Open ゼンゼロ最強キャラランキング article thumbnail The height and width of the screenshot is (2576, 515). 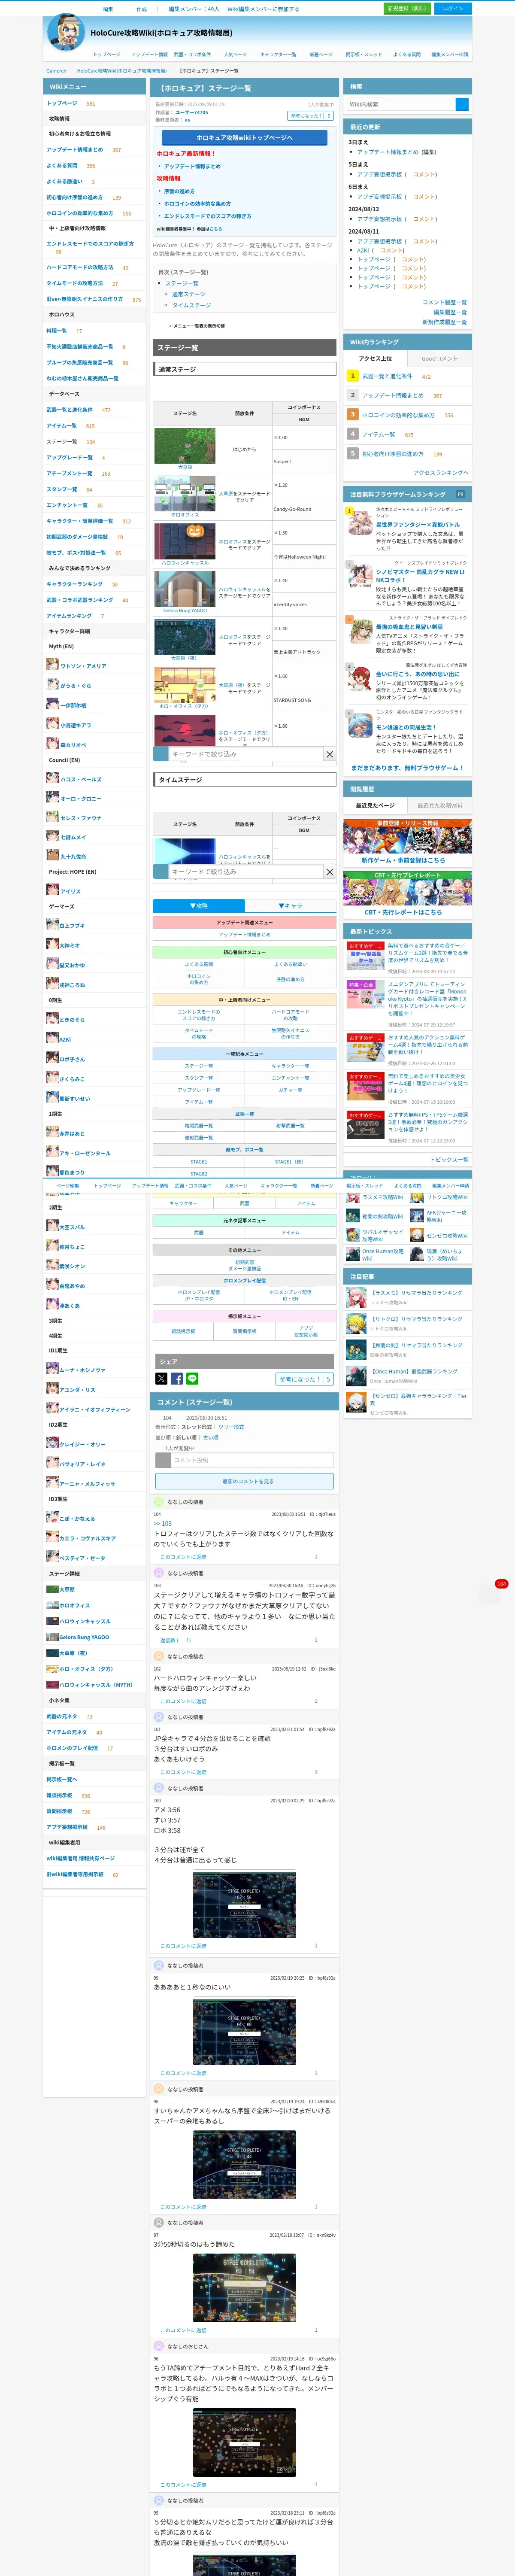[x=356, y=1402]
